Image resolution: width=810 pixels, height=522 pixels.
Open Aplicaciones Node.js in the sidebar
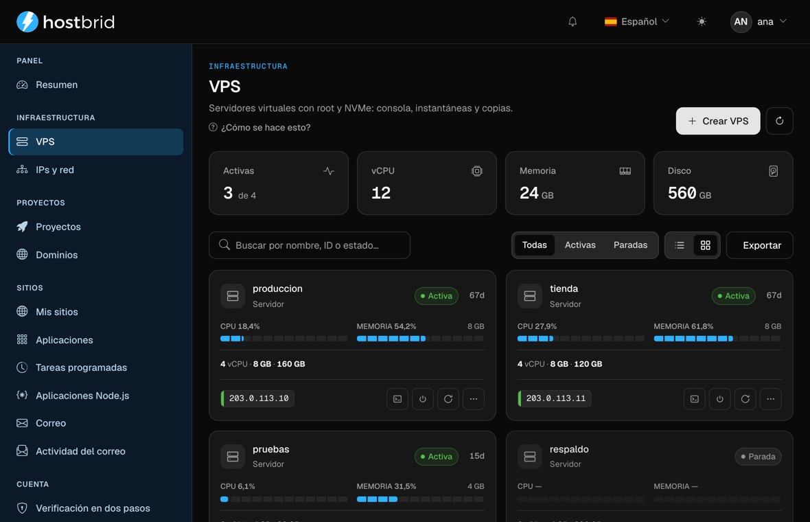point(95,396)
